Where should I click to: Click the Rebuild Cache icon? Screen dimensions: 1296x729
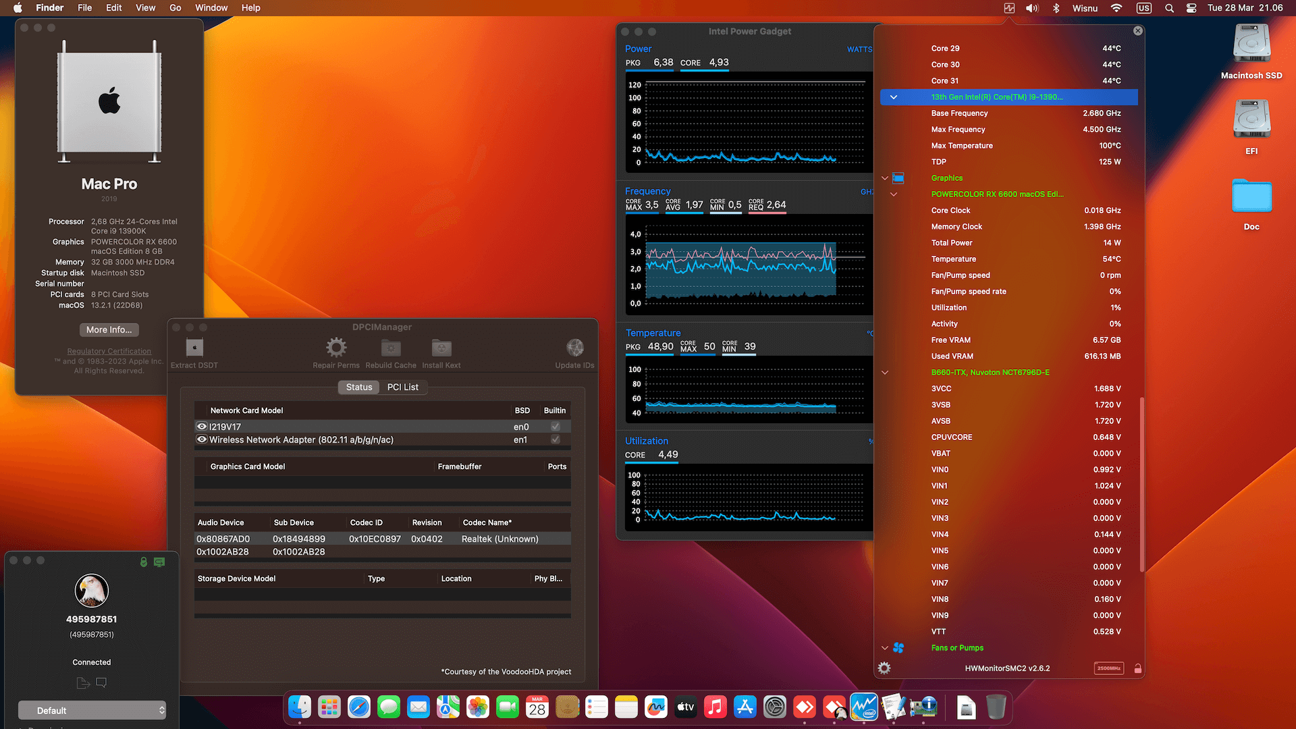coord(390,348)
